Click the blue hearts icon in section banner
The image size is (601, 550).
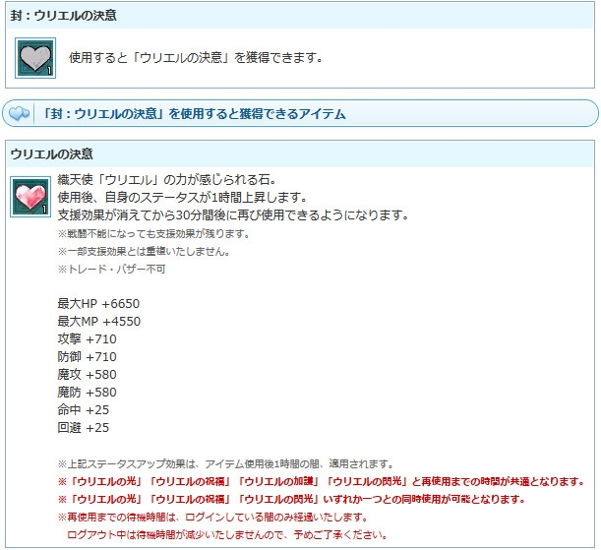click(19, 113)
